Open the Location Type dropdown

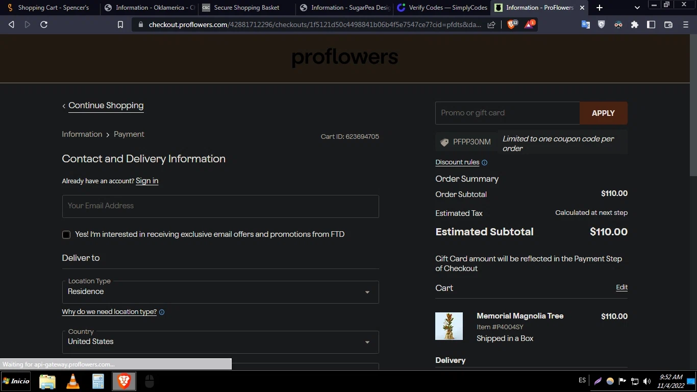pos(220,292)
